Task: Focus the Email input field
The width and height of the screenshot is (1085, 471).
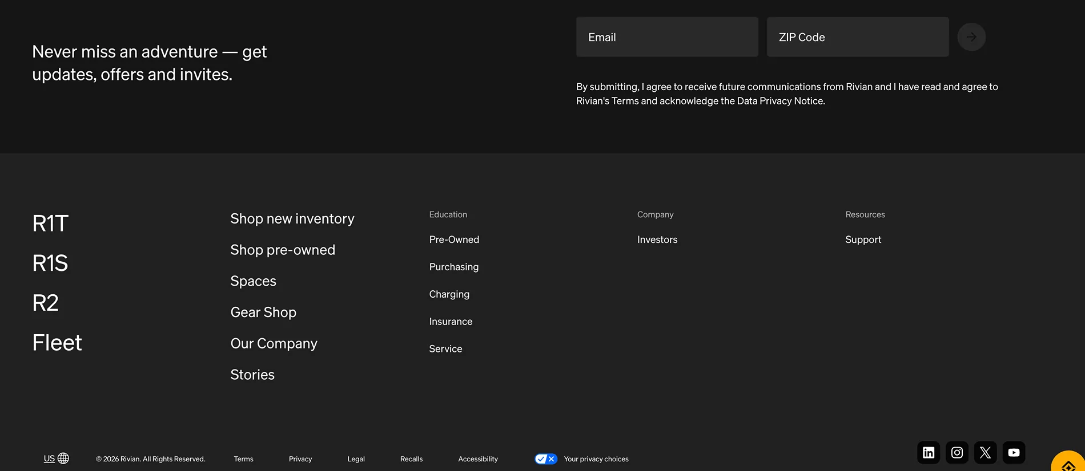Action: (x=667, y=37)
